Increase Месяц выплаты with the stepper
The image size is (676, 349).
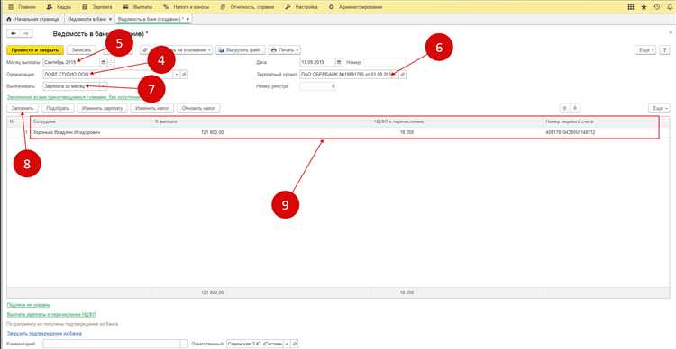pos(111,60)
